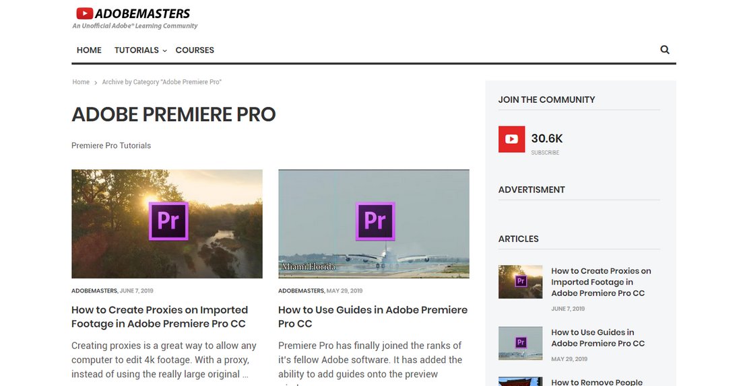This screenshot has height=386, width=741.
Task: Click the Pr icon on the proxies thumbnail
Action: (x=168, y=221)
